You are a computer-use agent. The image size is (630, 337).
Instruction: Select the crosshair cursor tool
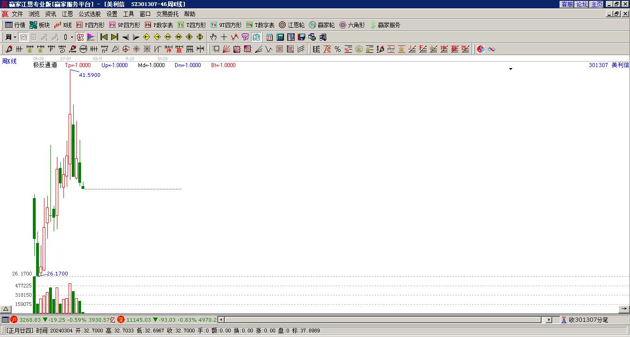coord(224,37)
